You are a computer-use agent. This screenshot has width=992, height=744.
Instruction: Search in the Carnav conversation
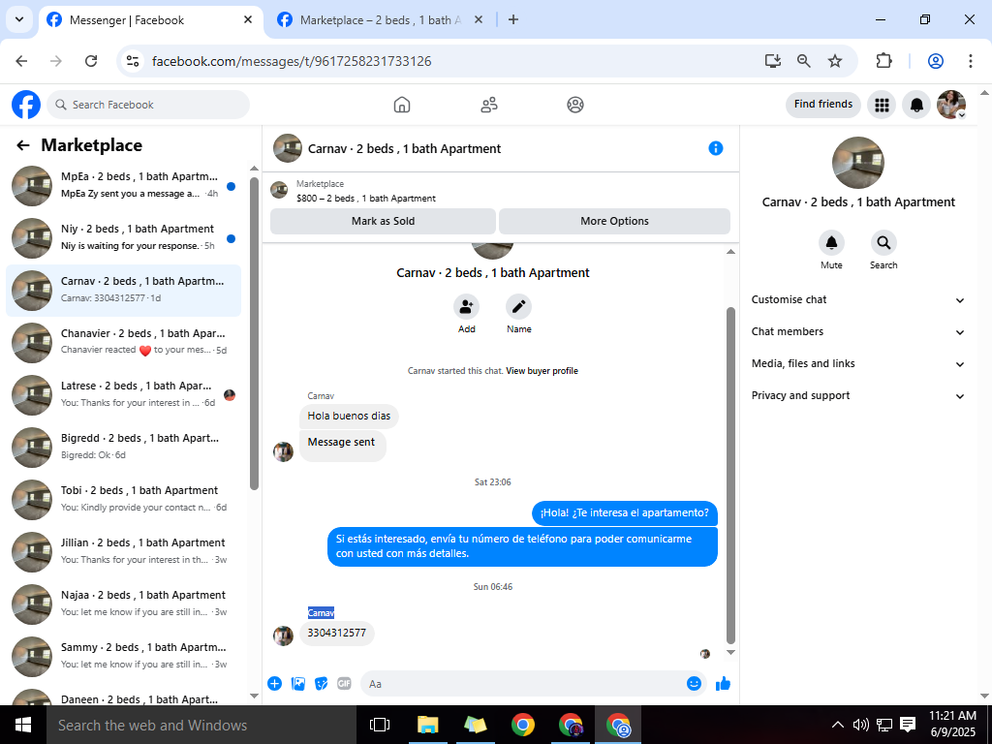coord(883,243)
